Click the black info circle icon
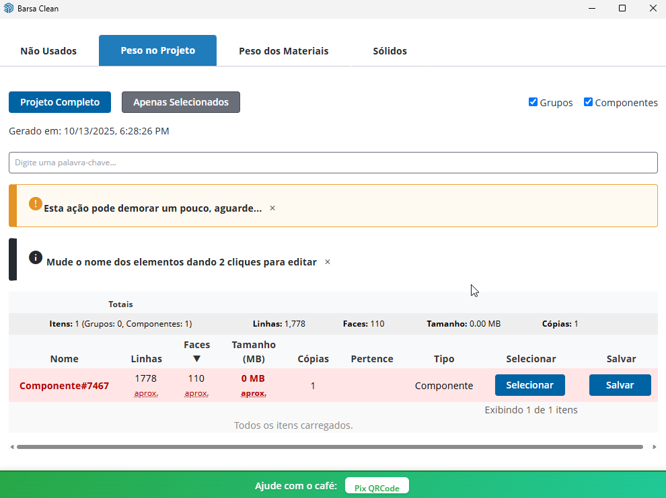Viewport: 666px width, 498px height. (x=36, y=257)
